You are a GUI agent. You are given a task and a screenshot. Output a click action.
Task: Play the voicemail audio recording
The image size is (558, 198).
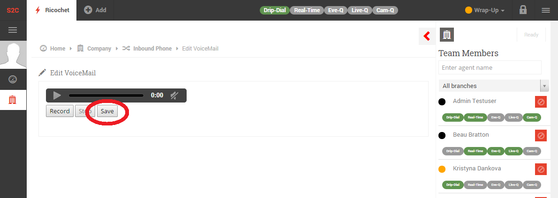coord(57,95)
